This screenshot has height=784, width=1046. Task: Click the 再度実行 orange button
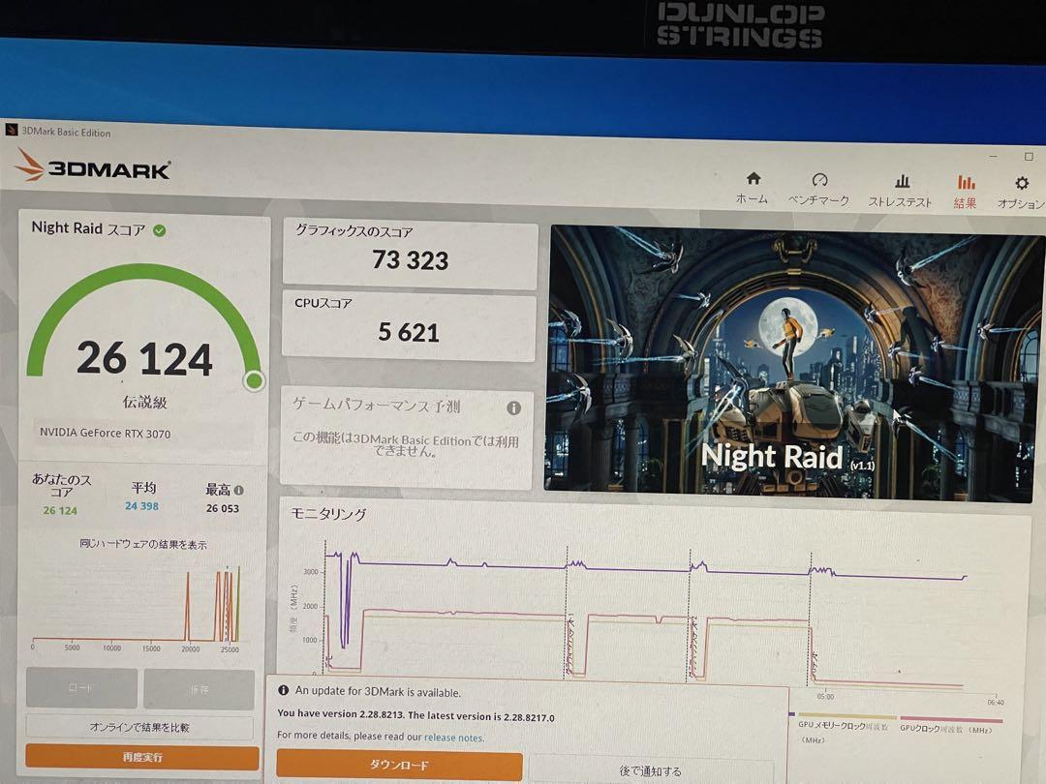(142, 757)
